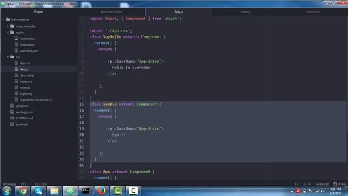Click cursor position 15:1 in status bar

(23, 184)
